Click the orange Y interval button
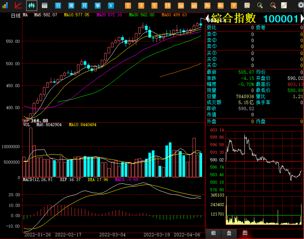This screenshot has width=304, height=239. click(x=234, y=6)
